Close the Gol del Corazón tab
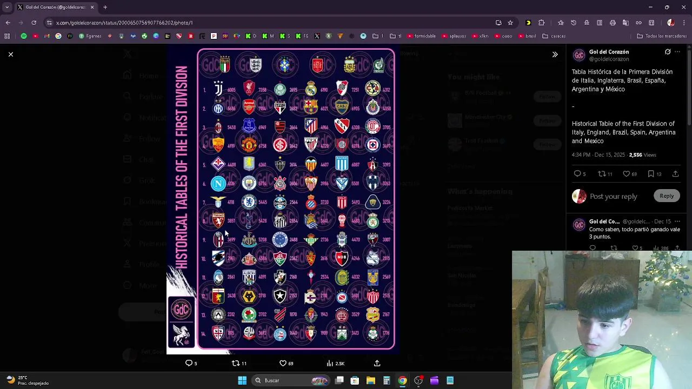 point(92,7)
